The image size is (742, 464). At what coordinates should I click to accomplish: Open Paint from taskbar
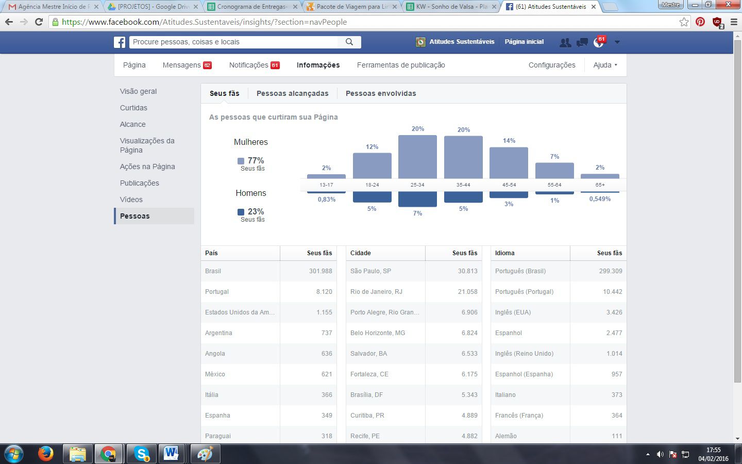204,454
